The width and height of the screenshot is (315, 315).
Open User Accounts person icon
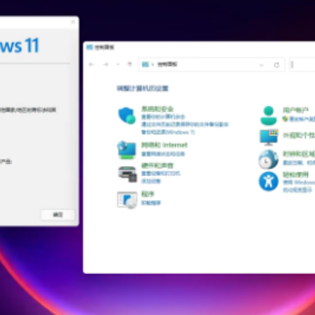tap(269, 115)
